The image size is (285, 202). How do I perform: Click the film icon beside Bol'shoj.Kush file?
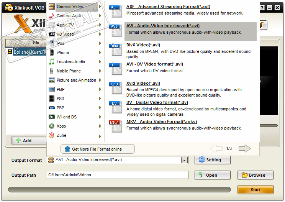[x=10, y=52]
